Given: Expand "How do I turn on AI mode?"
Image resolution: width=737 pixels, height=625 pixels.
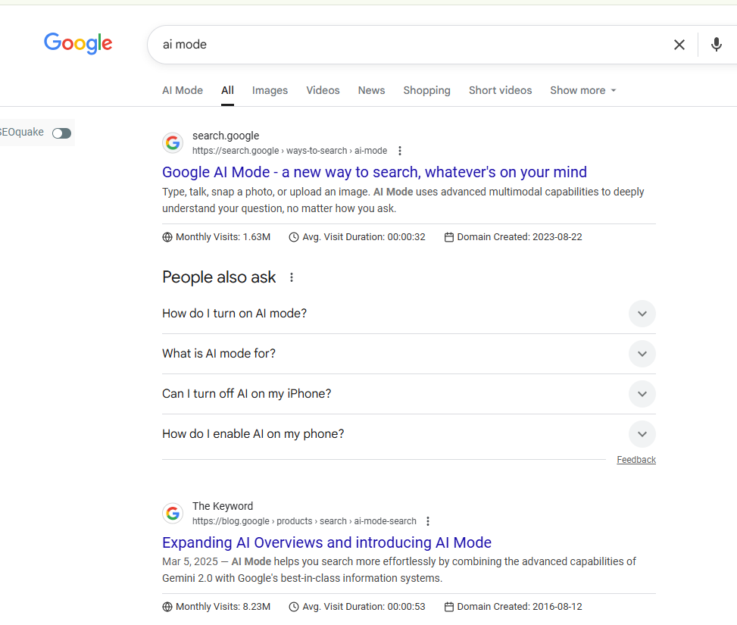Looking at the screenshot, I should pyautogui.click(x=642, y=314).
